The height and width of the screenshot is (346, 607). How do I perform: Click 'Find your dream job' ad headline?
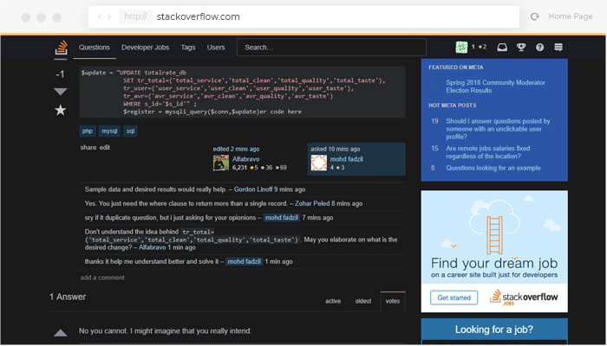coord(494,263)
